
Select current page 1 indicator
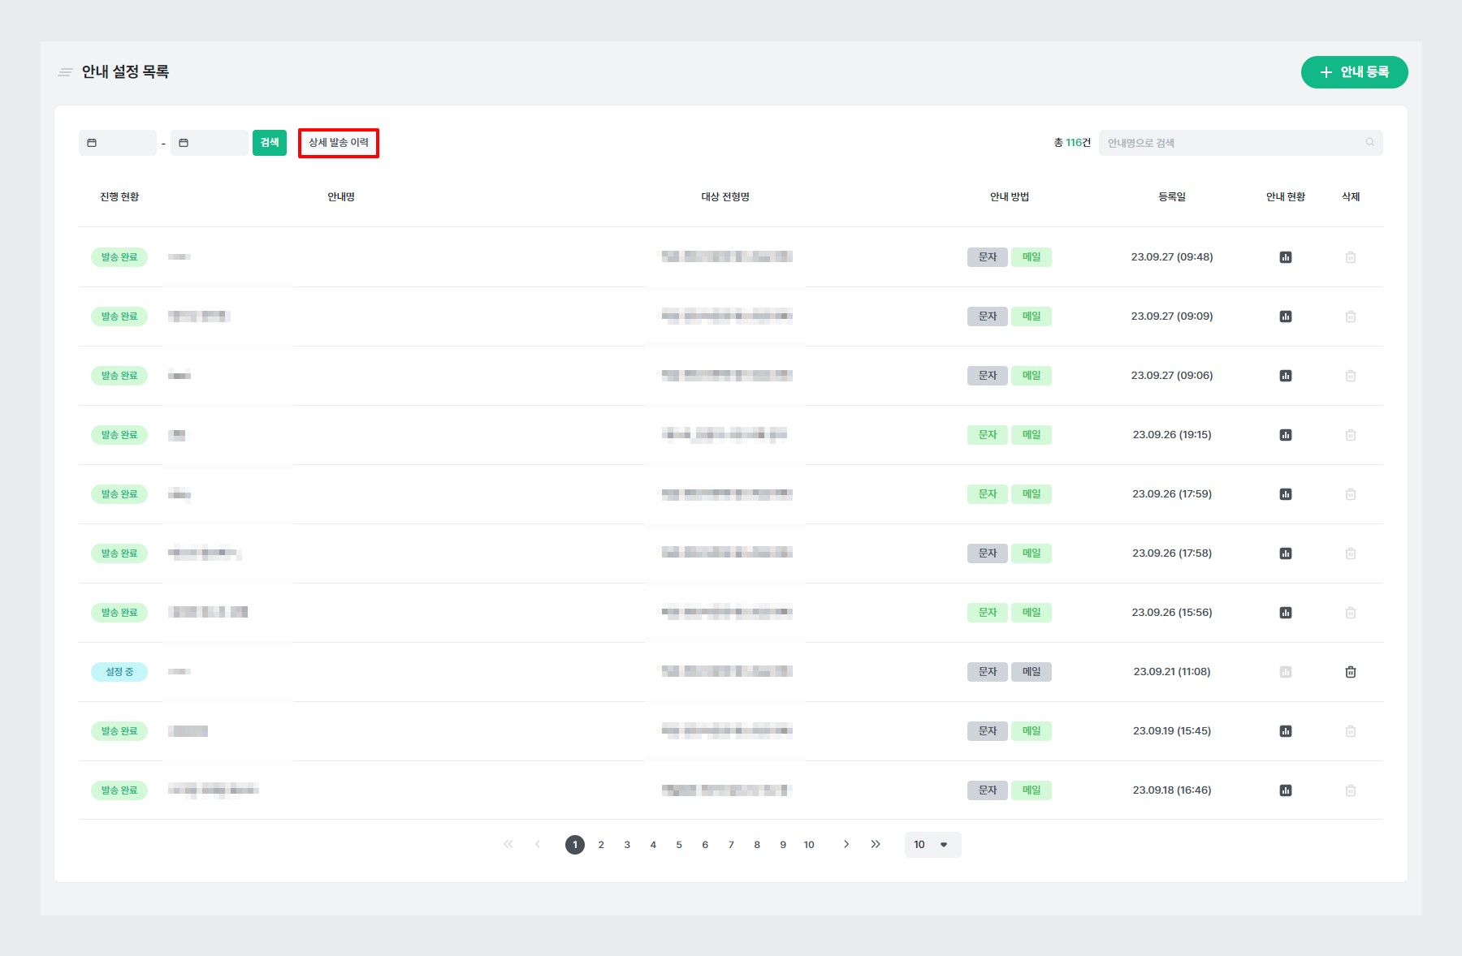click(575, 845)
